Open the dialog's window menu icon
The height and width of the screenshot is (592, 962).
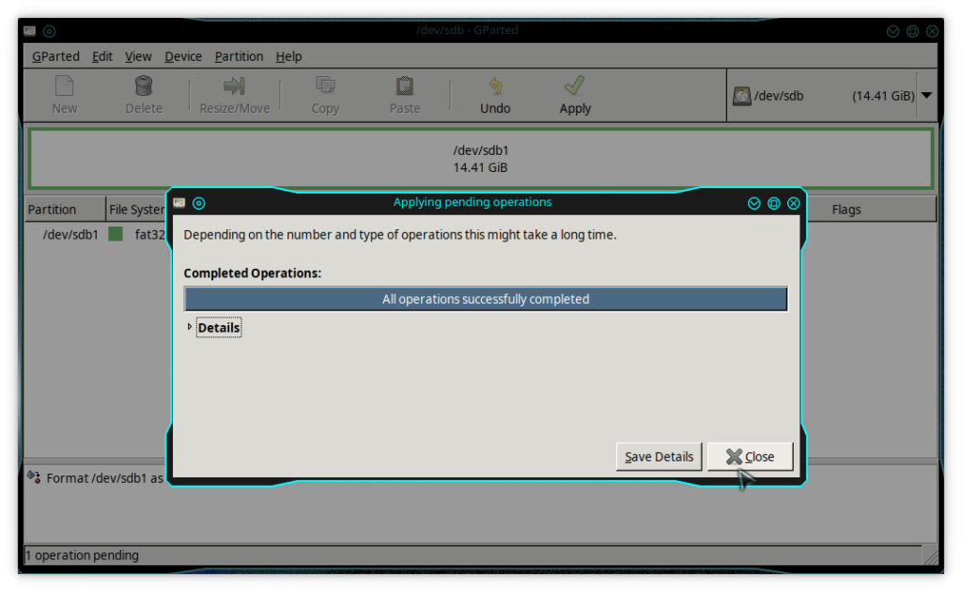179,203
